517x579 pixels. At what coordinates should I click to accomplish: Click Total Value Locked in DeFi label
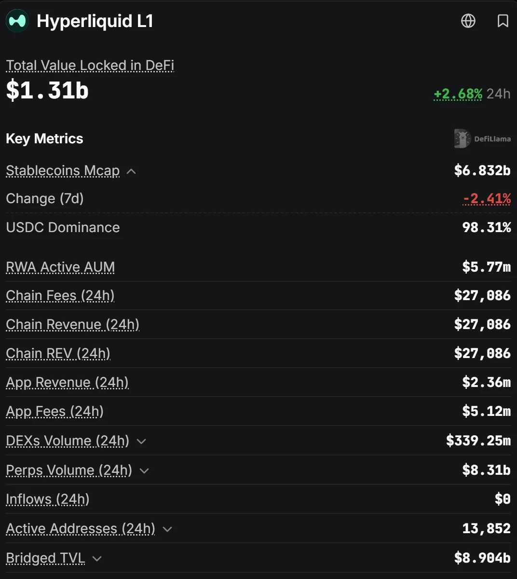pos(90,65)
